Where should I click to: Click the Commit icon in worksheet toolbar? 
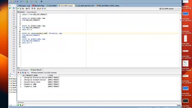tap(32, 9)
